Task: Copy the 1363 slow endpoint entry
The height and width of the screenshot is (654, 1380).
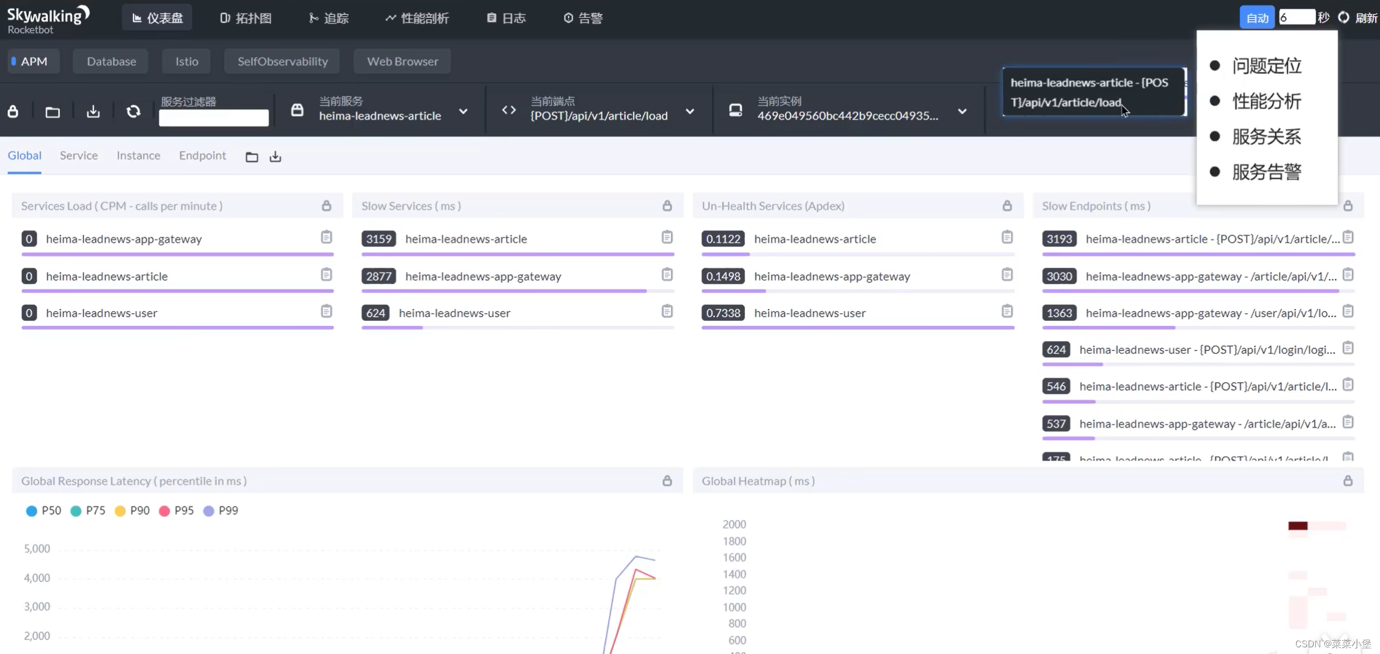Action: 1348,311
